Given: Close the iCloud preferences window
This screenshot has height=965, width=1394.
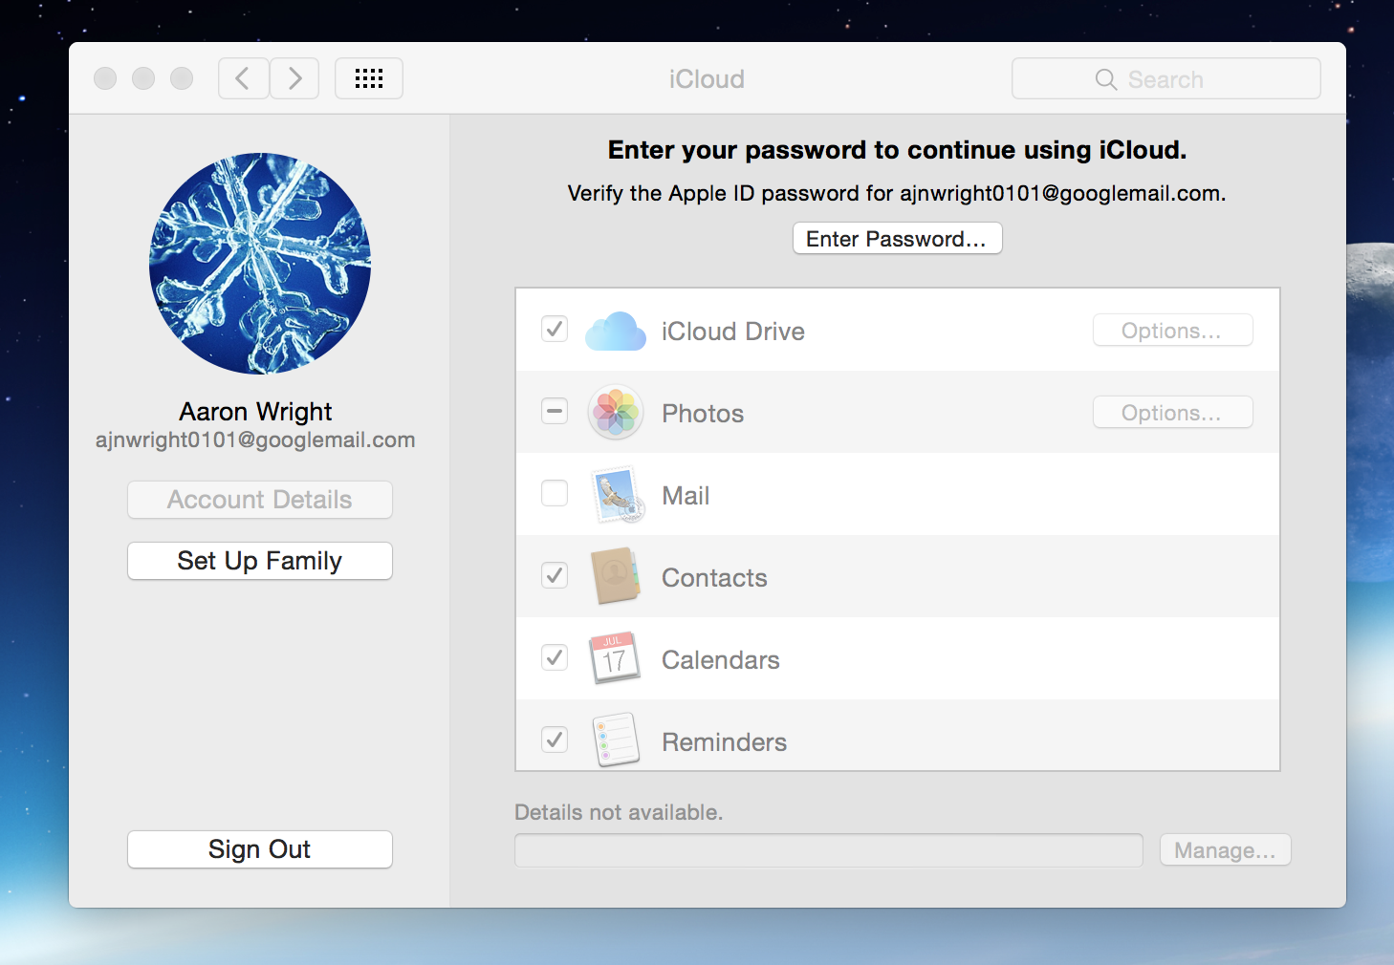Looking at the screenshot, I should [105, 78].
